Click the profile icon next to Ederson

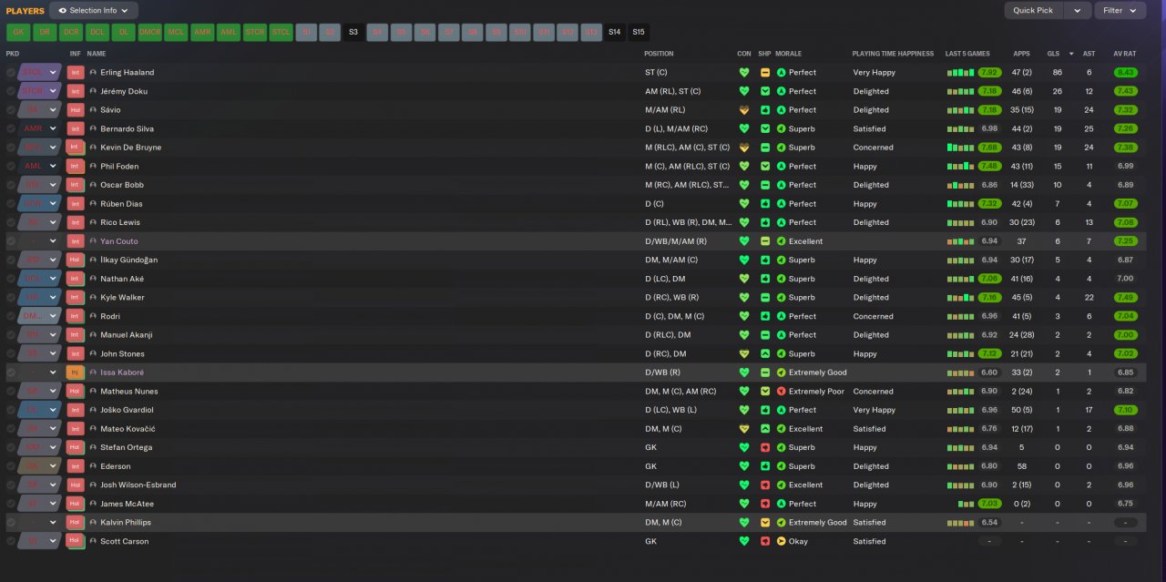93,466
